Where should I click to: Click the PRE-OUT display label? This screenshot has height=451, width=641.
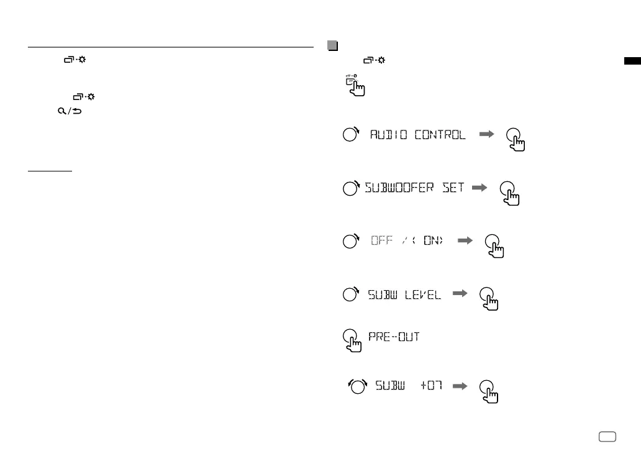coord(390,337)
